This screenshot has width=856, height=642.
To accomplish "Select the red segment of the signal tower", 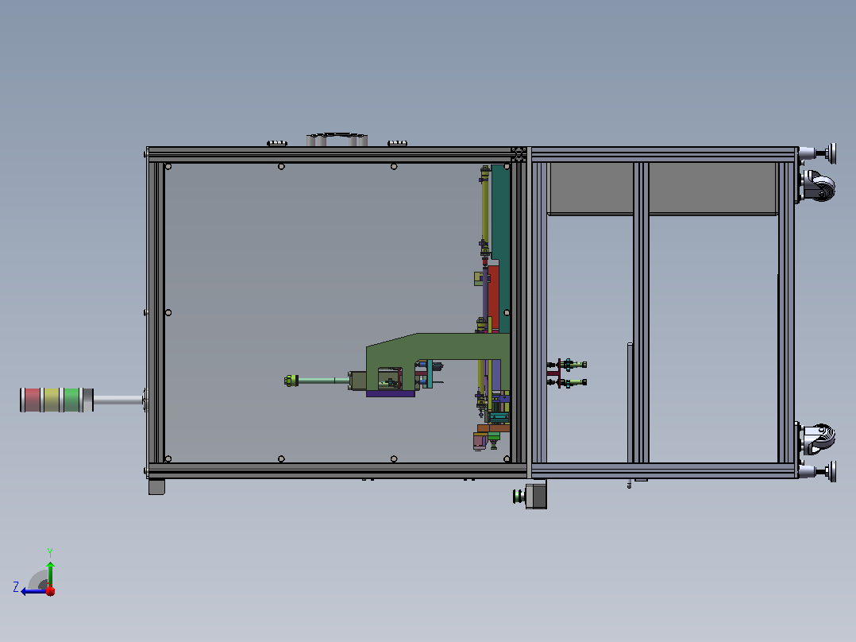I will tap(33, 400).
